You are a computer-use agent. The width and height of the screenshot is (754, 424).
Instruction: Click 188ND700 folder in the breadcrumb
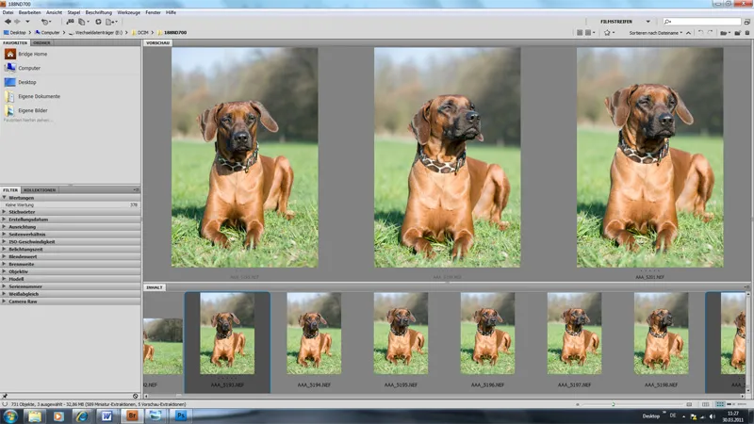(172, 33)
